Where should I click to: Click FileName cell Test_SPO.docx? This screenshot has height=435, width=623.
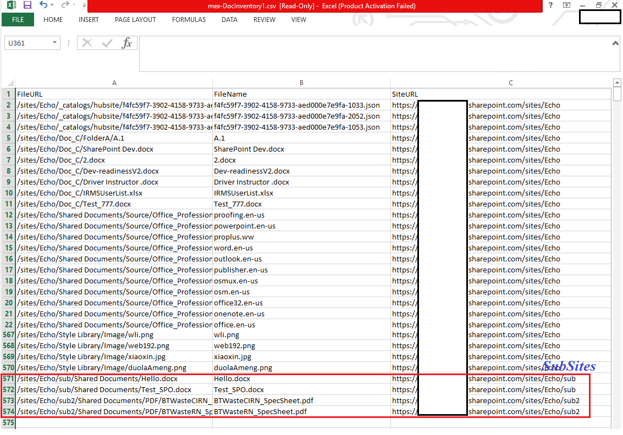[x=301, y=390]
